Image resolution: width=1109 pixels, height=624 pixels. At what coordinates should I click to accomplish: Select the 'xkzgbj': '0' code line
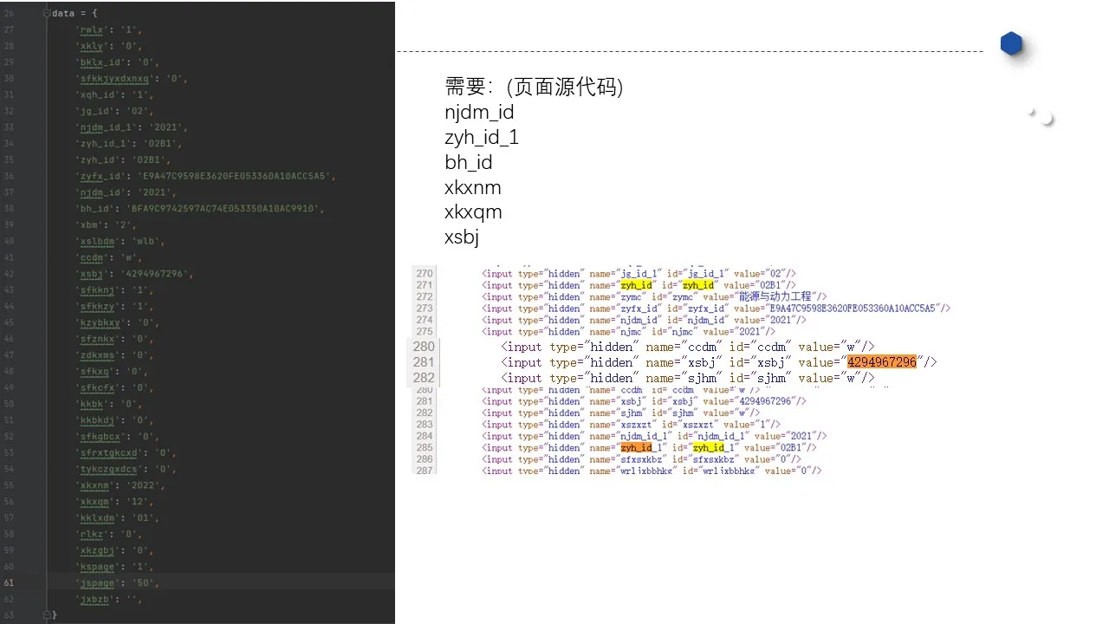tap(115, 550)
